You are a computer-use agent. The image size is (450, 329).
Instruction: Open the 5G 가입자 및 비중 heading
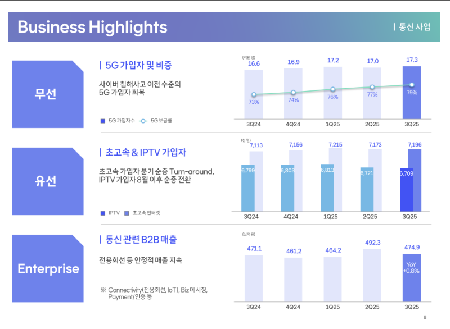(138, 65)
